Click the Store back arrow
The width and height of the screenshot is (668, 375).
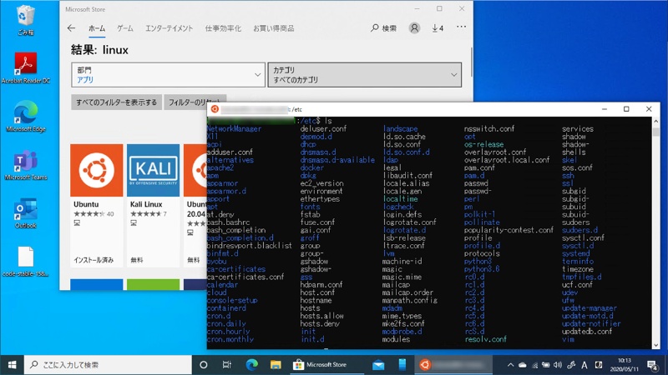point(71,28)
